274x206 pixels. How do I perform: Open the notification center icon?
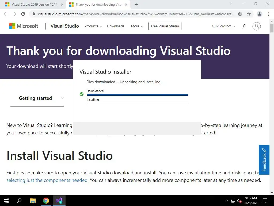tap(265, 201)
